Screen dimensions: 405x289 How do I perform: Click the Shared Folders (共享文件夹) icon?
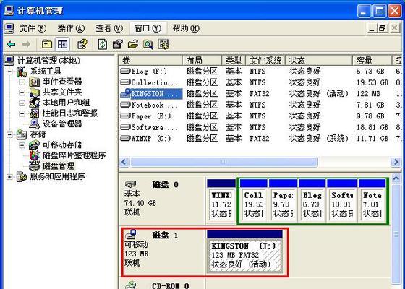click(x=35, y=92)
